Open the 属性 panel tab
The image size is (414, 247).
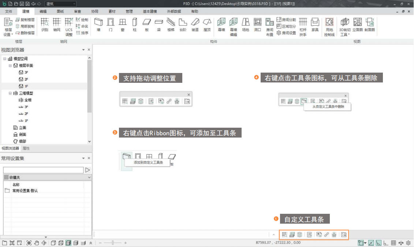pos(26,148)
